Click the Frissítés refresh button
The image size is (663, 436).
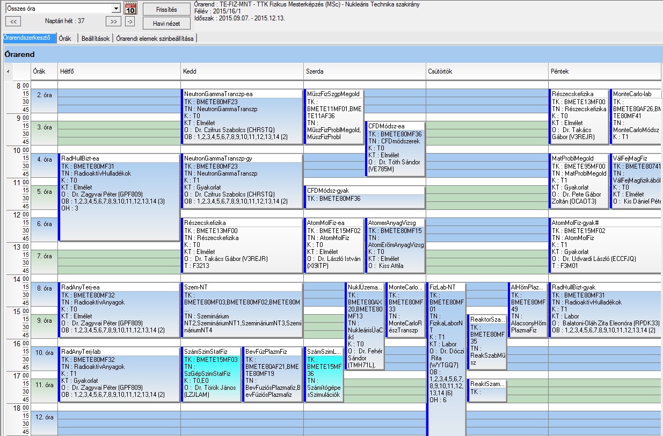click(x=166, y=9)
